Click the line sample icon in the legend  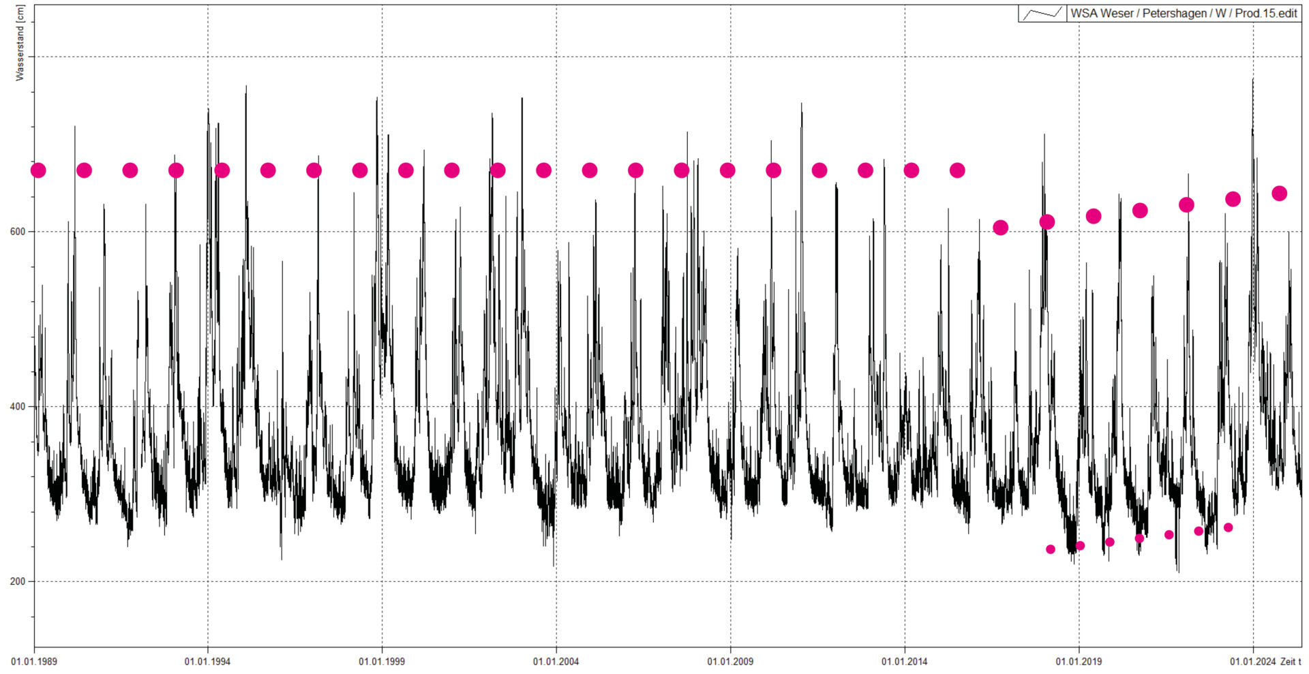coord(1042,14)
